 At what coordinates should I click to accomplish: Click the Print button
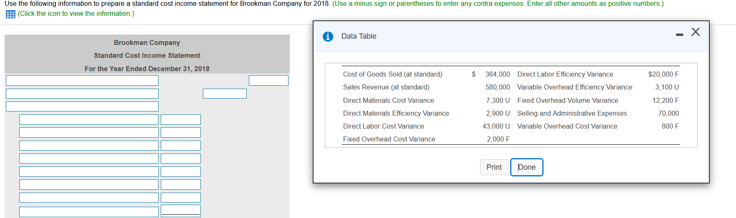494,167
